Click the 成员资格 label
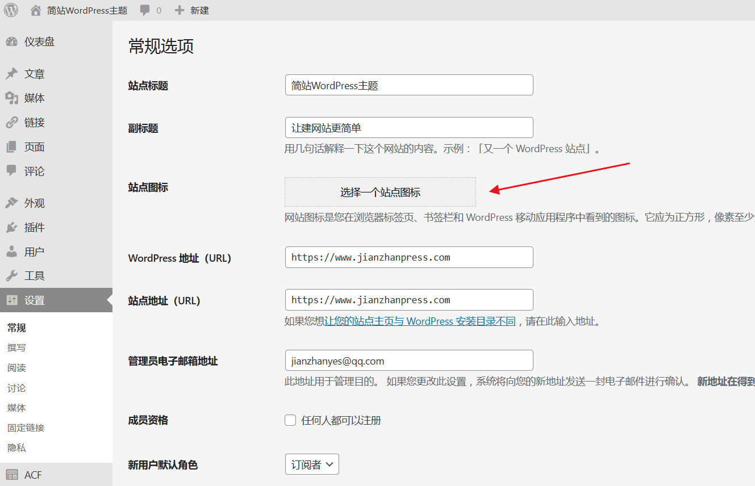Viewport: 755px width, 486px height. pyautogui.click(x=148, y=420)
